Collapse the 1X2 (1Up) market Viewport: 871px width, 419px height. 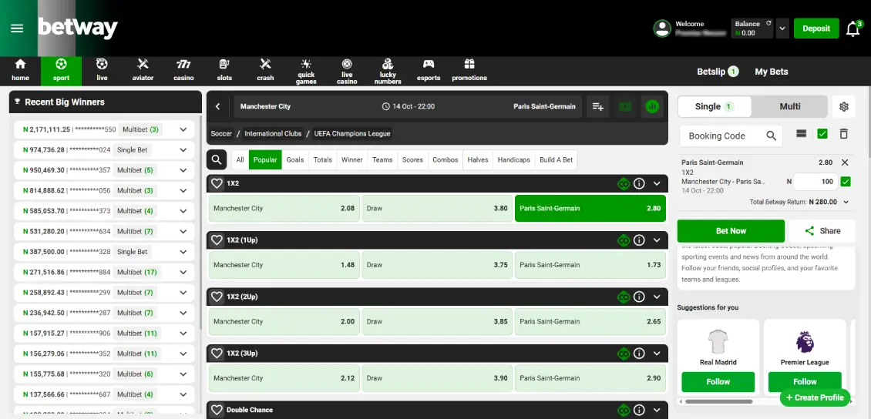[657, 240]
